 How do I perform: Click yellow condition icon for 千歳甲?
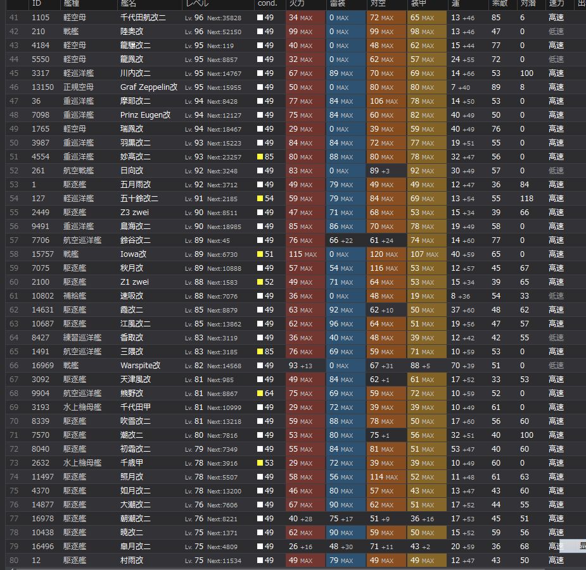coord(260,463)
